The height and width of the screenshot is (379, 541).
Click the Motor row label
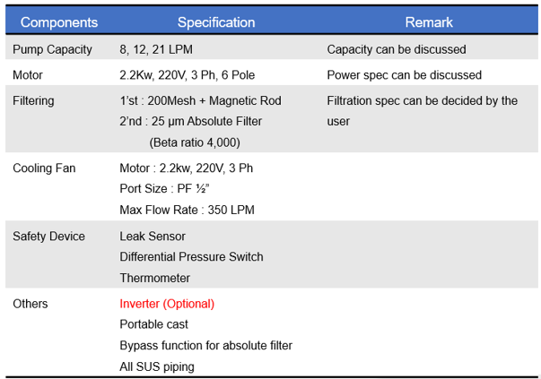coord(28,75)
